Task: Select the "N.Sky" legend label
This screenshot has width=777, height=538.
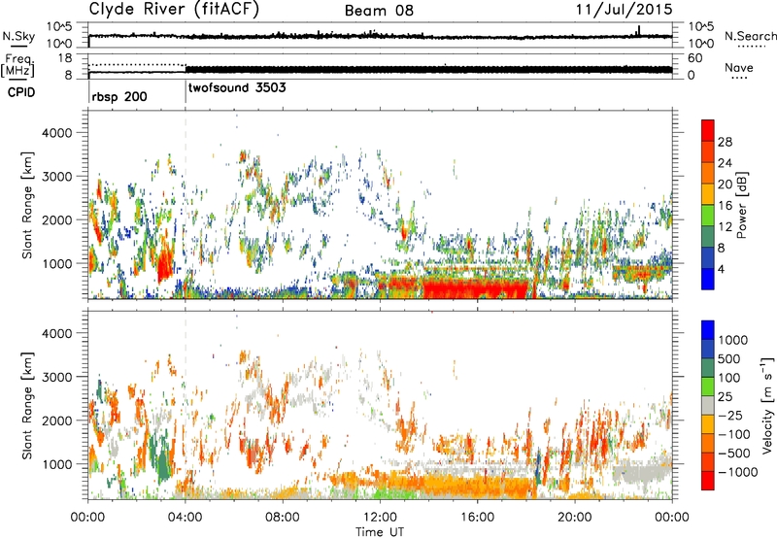Action: click(18, 36)
